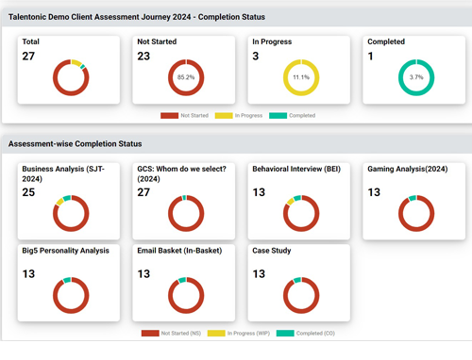Screen dimensions: 472x360
Task: Click the Big5 Personality Analysis count 13
Action: click(28, 274)
